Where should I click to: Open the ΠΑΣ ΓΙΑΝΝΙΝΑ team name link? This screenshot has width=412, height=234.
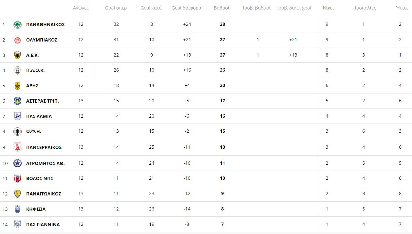43,225
